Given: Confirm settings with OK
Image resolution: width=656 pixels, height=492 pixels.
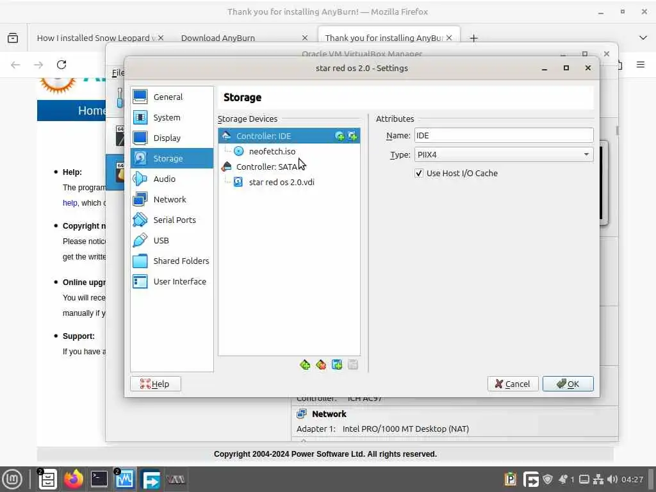Looking at the screenshot, I should [x=568, y=384].
